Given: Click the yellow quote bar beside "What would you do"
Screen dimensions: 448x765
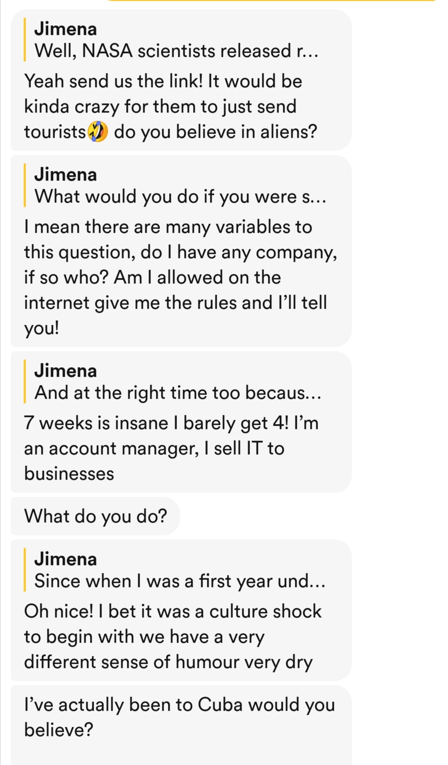Looking at the screenshot, I should pyautogui.click(x=25, y=185).
